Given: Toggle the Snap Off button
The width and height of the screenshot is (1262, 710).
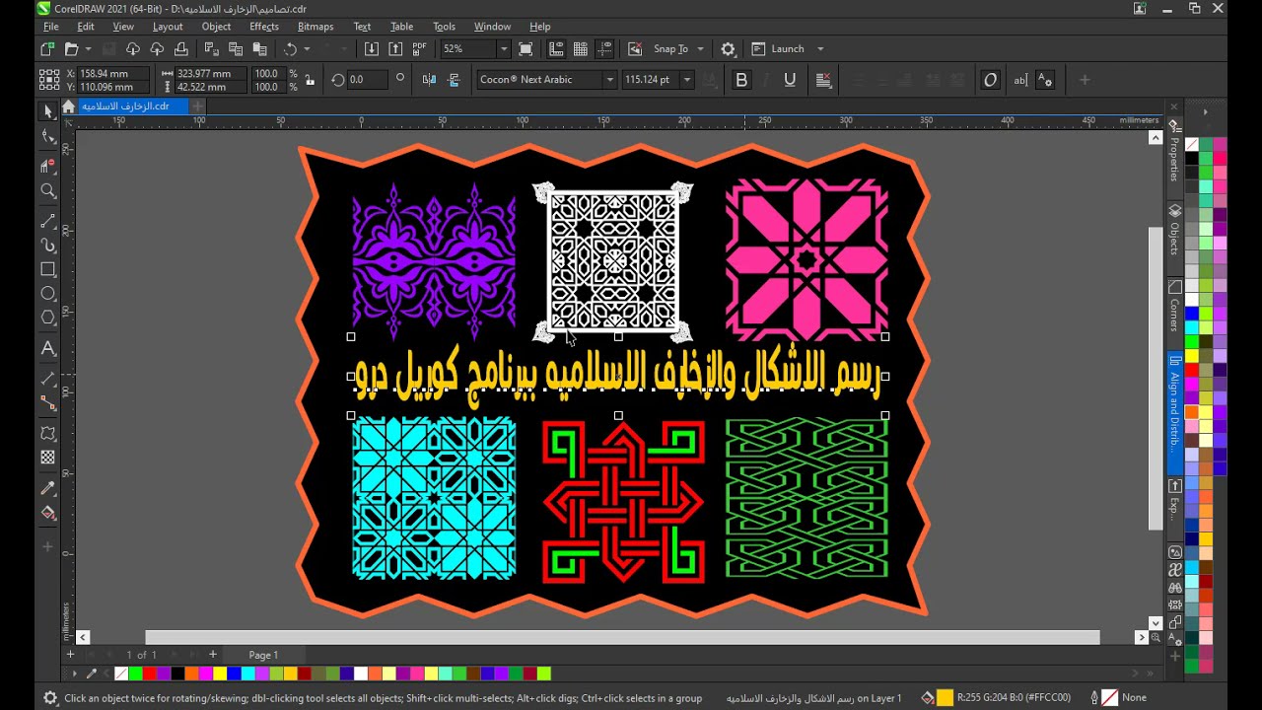Looking at the screenshot, I should [635, 48].
